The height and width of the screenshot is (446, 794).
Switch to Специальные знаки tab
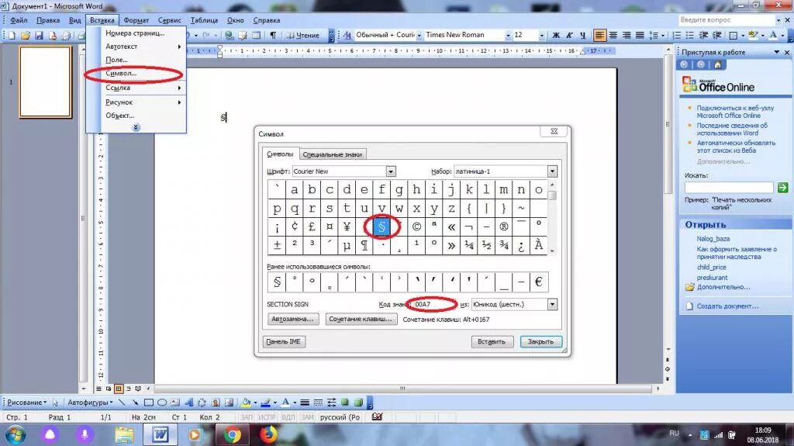click(x=332, y=154)
